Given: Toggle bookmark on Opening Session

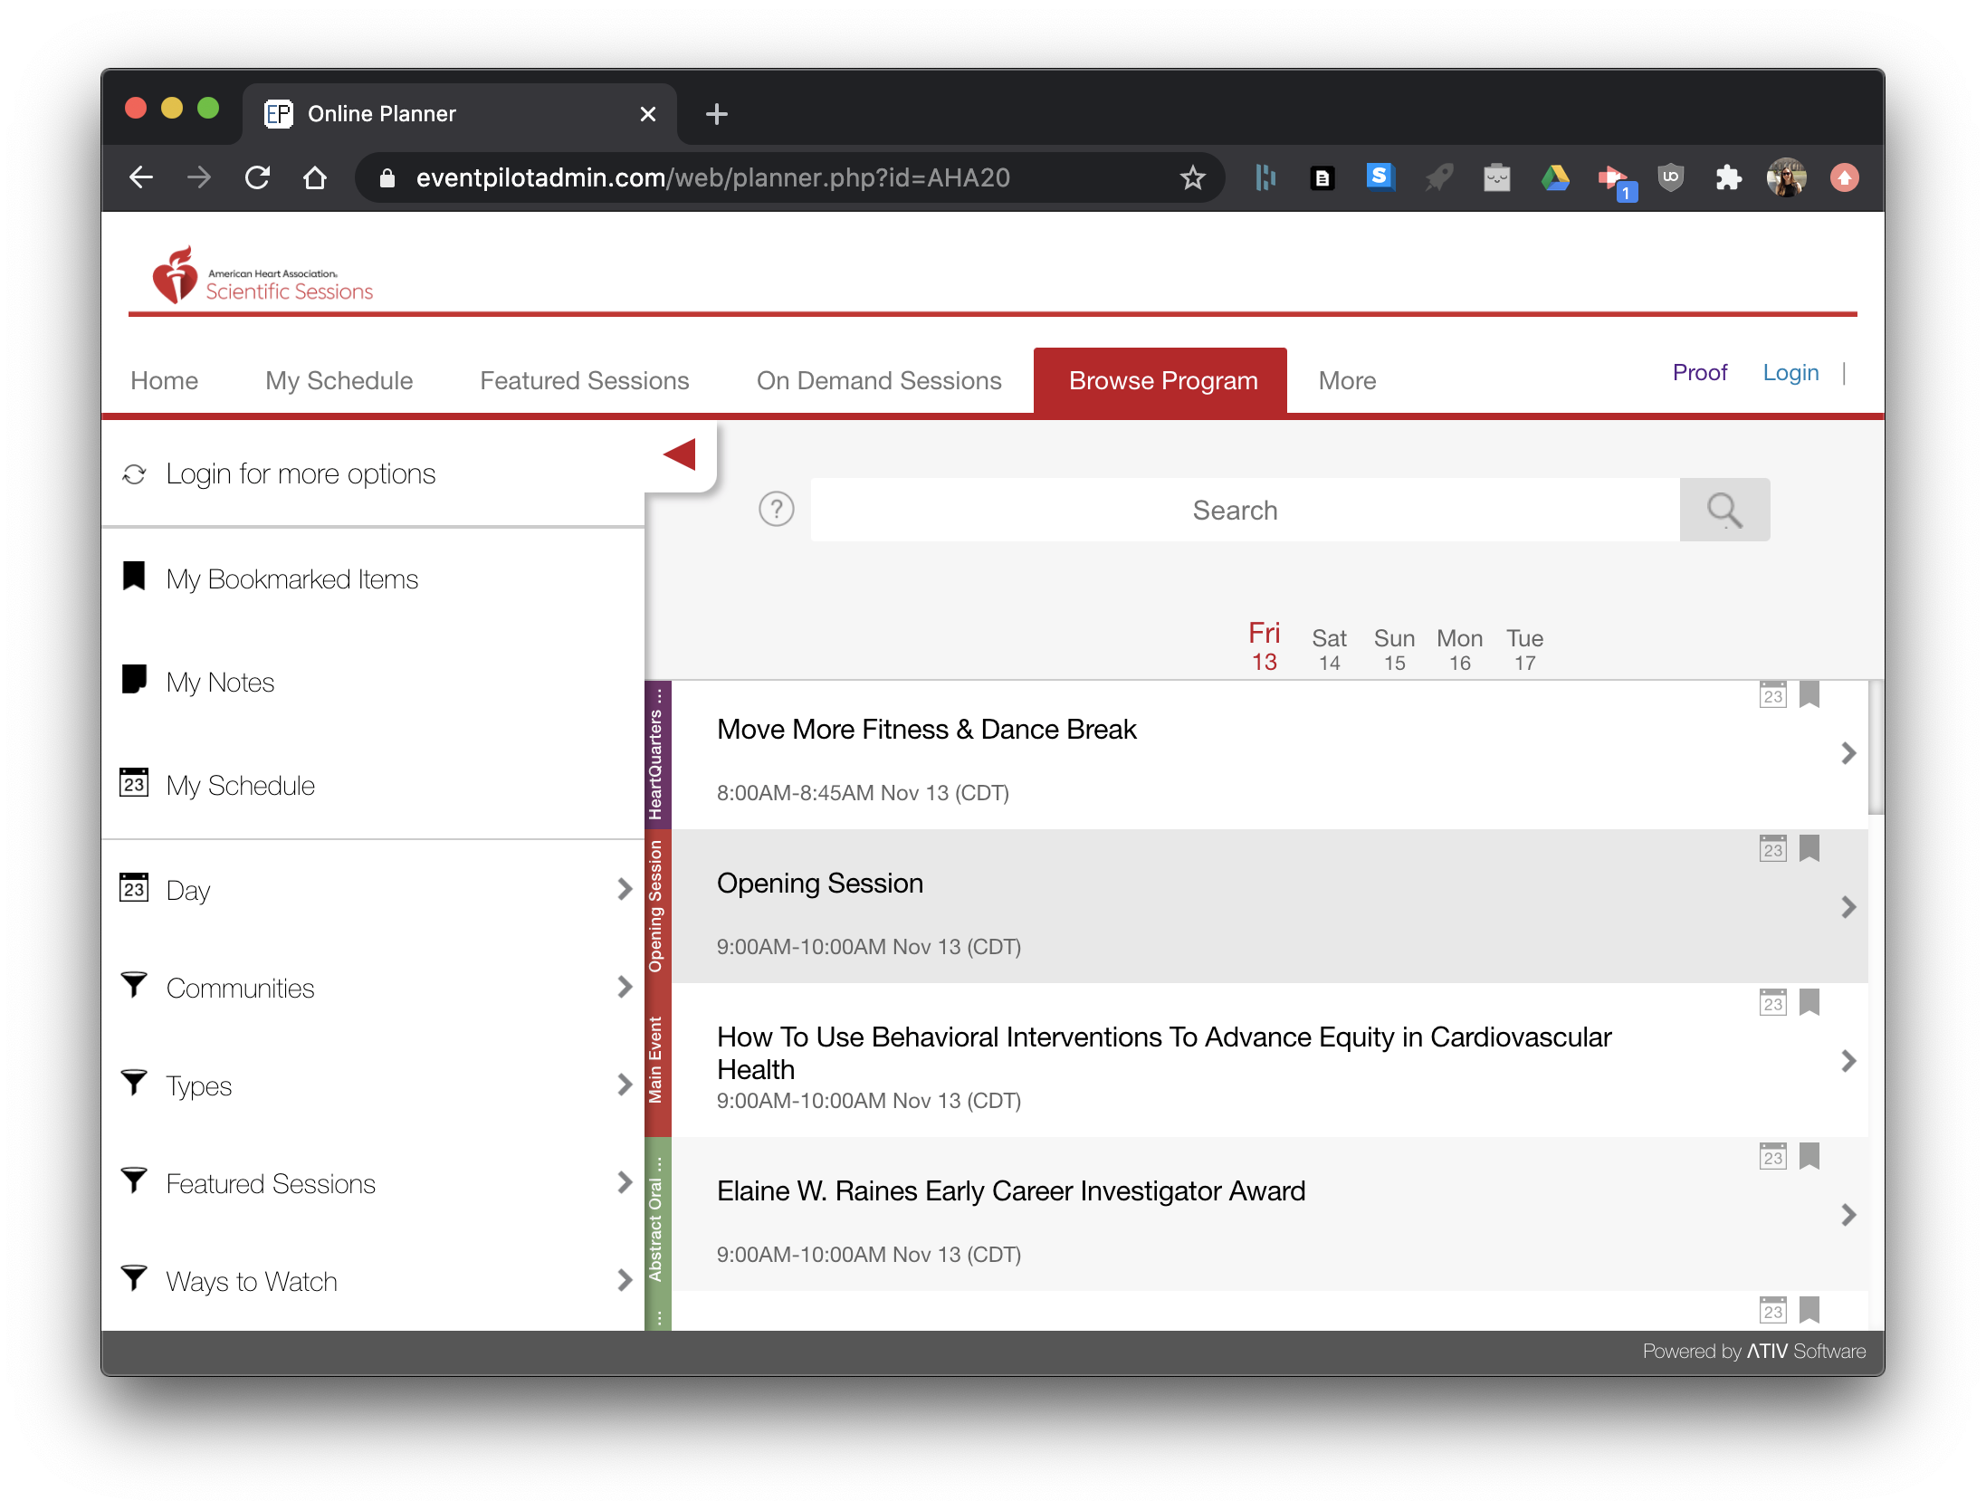Looking at the screenshot, I should [x=1809, y=849].
